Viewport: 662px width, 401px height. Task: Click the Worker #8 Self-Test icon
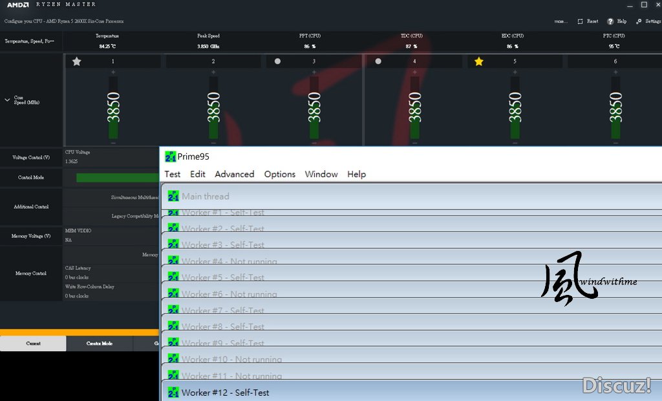tap(173, 326)
